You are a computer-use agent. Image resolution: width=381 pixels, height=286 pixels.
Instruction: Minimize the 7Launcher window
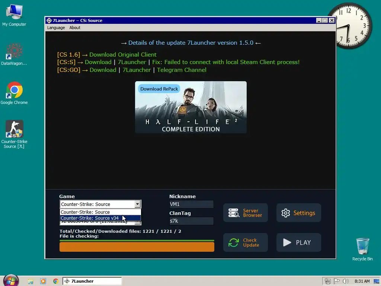[319, 20]
